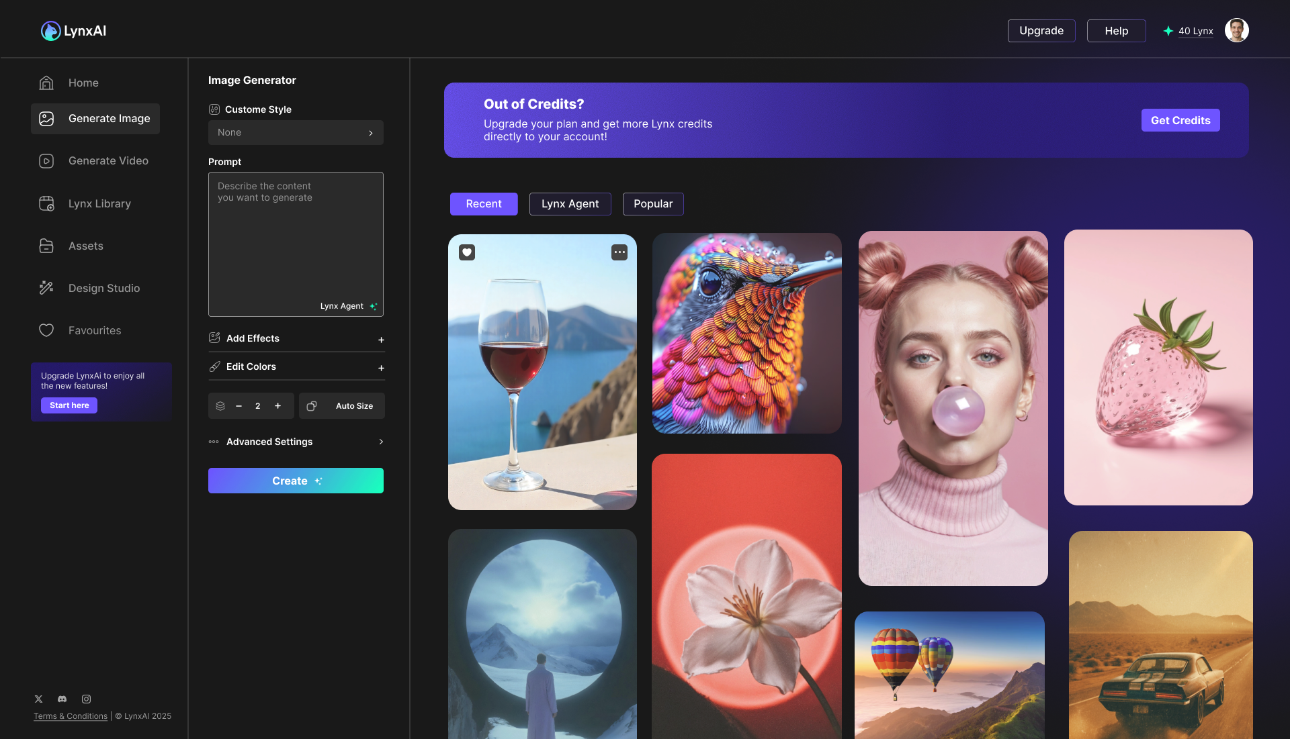This screenshot has height=739, width=1290.
Task: Decrease image count with minus stepper
Action: point(239,406)
